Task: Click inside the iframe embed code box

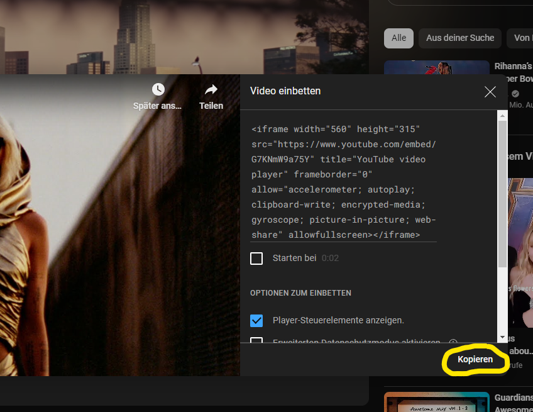Action: (344, 182)
